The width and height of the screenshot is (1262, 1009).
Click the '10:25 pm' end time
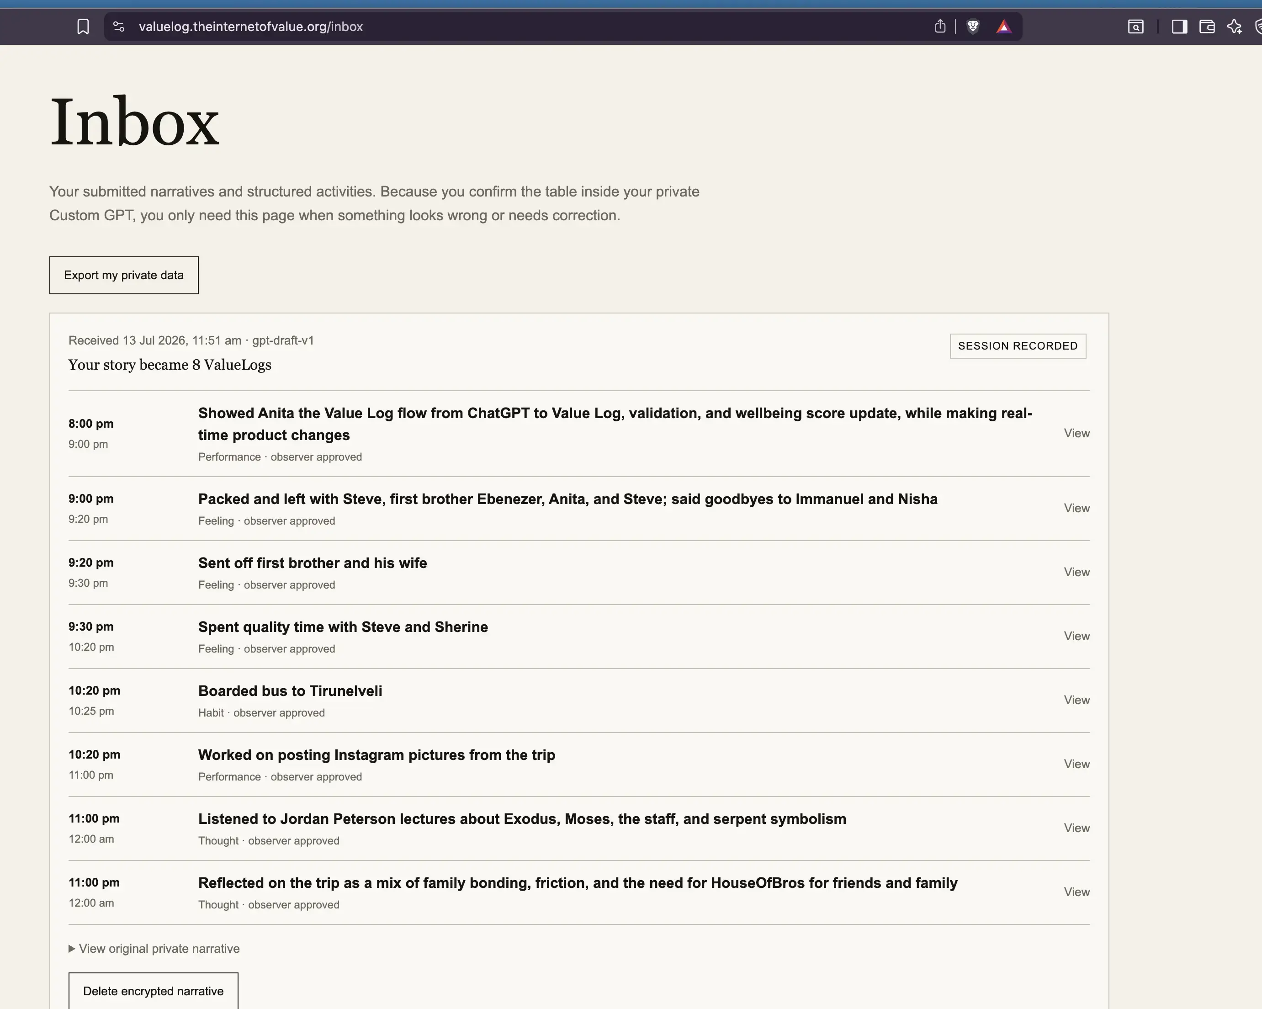point(91,711)
